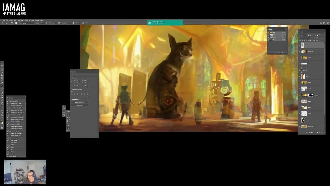Select the Horizontal Type tool
Screen dimensions: 330x186
2,105
